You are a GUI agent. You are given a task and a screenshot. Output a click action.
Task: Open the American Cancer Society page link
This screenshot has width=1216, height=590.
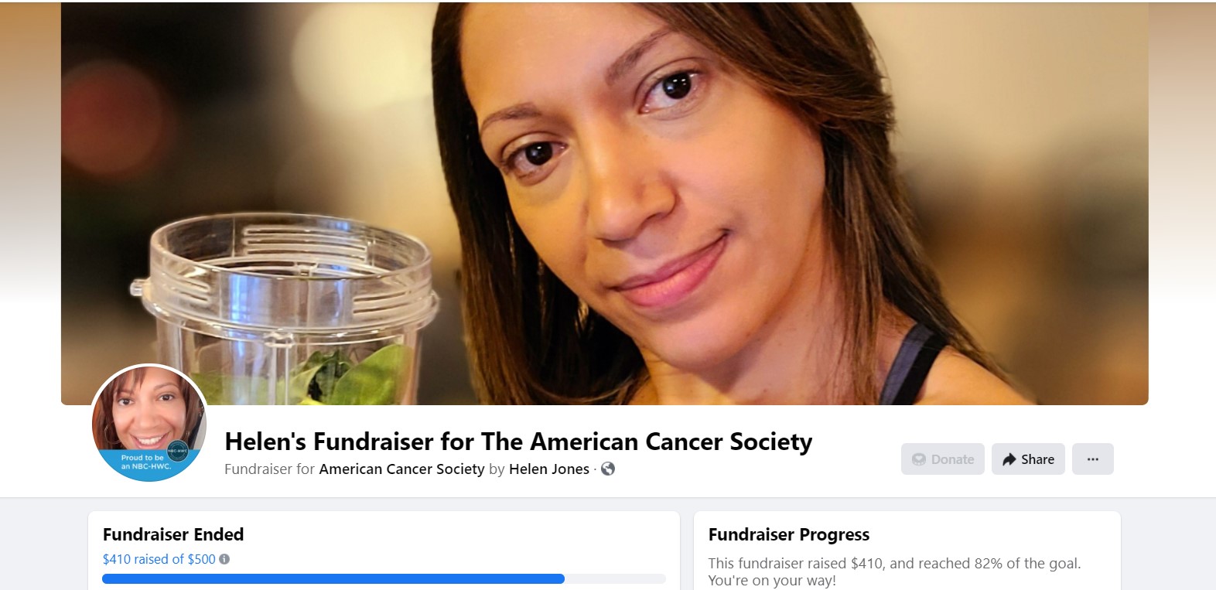click(x=401, y=469)
